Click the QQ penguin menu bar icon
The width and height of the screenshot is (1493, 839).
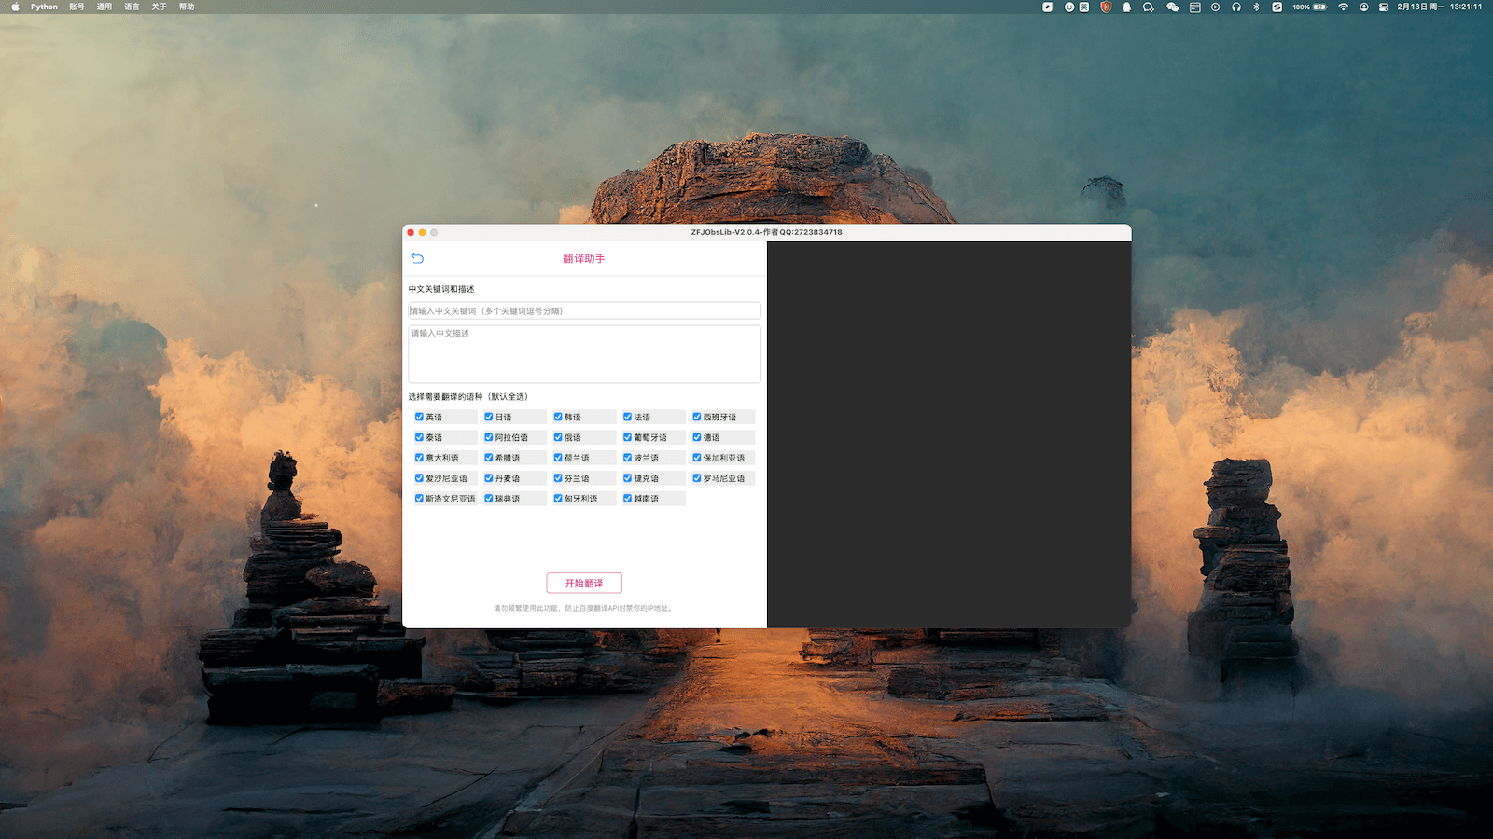pyautogui.click(x=1126, y=7)
